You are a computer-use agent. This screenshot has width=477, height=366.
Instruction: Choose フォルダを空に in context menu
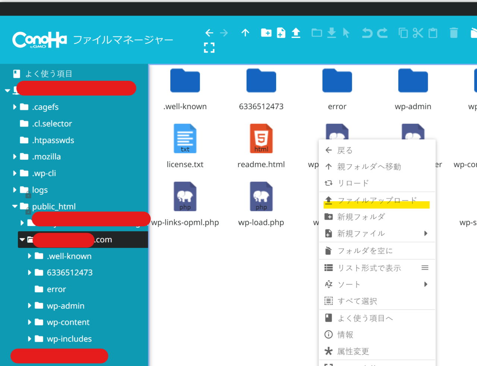click(x=377, y=251)
